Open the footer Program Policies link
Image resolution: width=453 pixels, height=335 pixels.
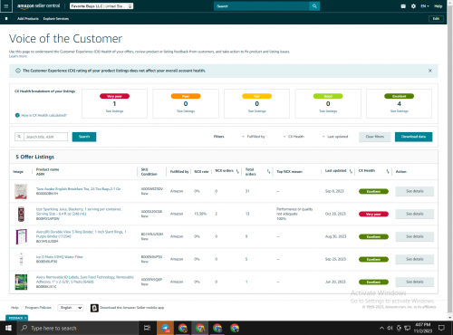tap(38, 308)
